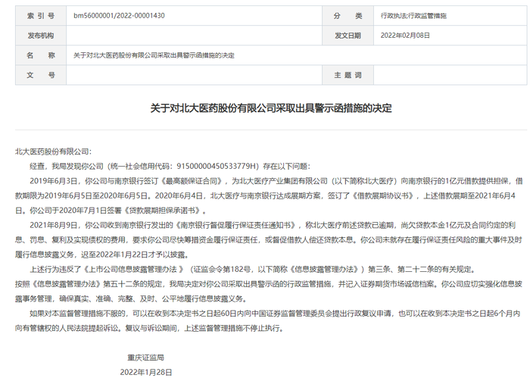Click salutation line 北大医药股份有限公司:
This screenshot has height=378, width=530.
point(53,152)
